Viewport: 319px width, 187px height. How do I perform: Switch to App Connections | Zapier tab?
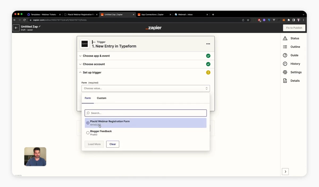pos(154,15)
